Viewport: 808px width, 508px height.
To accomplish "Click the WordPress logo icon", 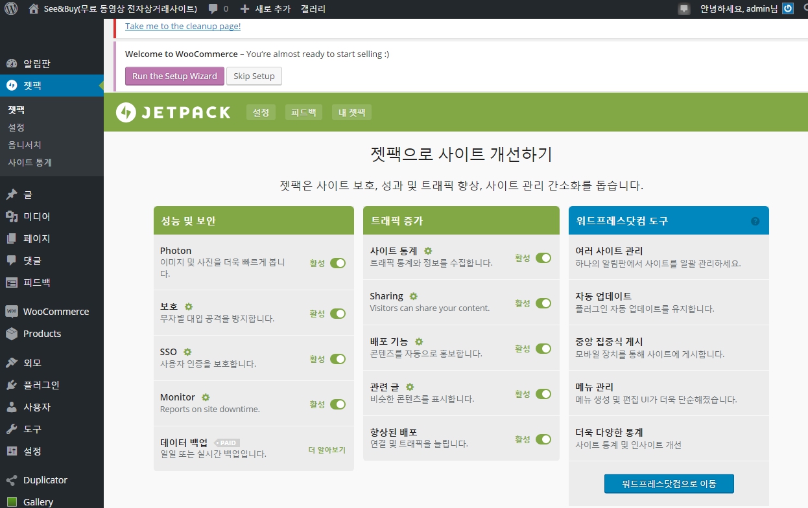I will point(11,9).
